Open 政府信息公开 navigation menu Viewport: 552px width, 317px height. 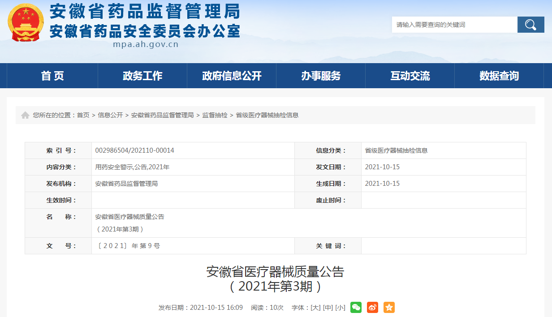pyautogui.click(x=232, y=76)
